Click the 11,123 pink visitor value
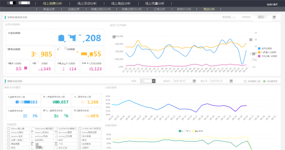Image resolution: width=285 pixels, height=150 pixels. [96, 69]
